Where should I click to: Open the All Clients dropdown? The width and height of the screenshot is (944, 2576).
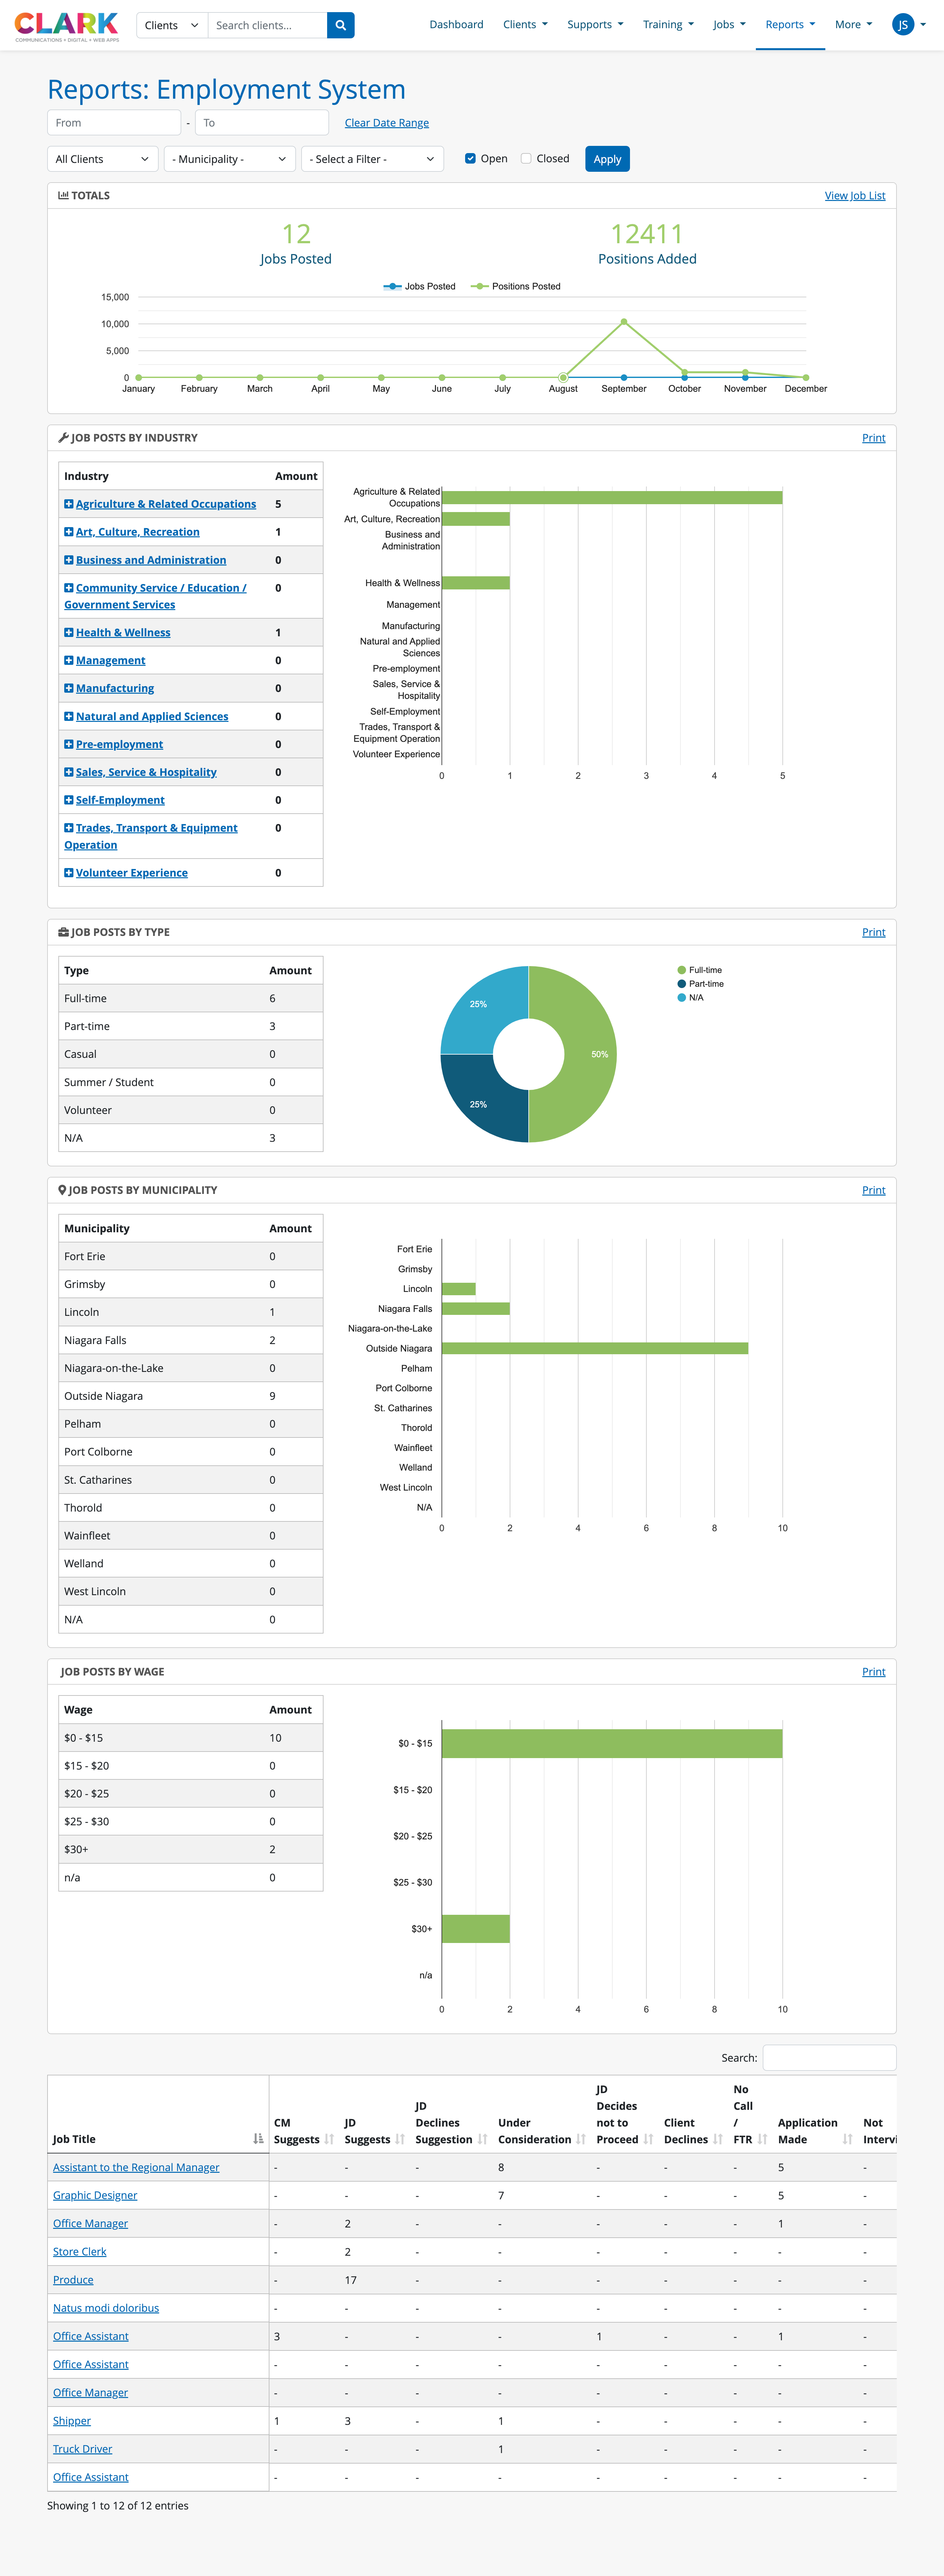(x=102, y=159)
